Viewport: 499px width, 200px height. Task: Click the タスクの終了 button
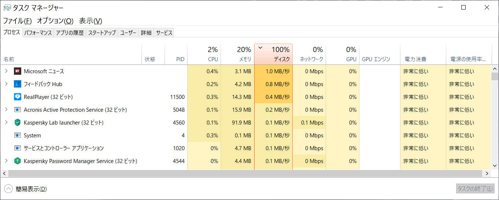(x=474, y=189)
